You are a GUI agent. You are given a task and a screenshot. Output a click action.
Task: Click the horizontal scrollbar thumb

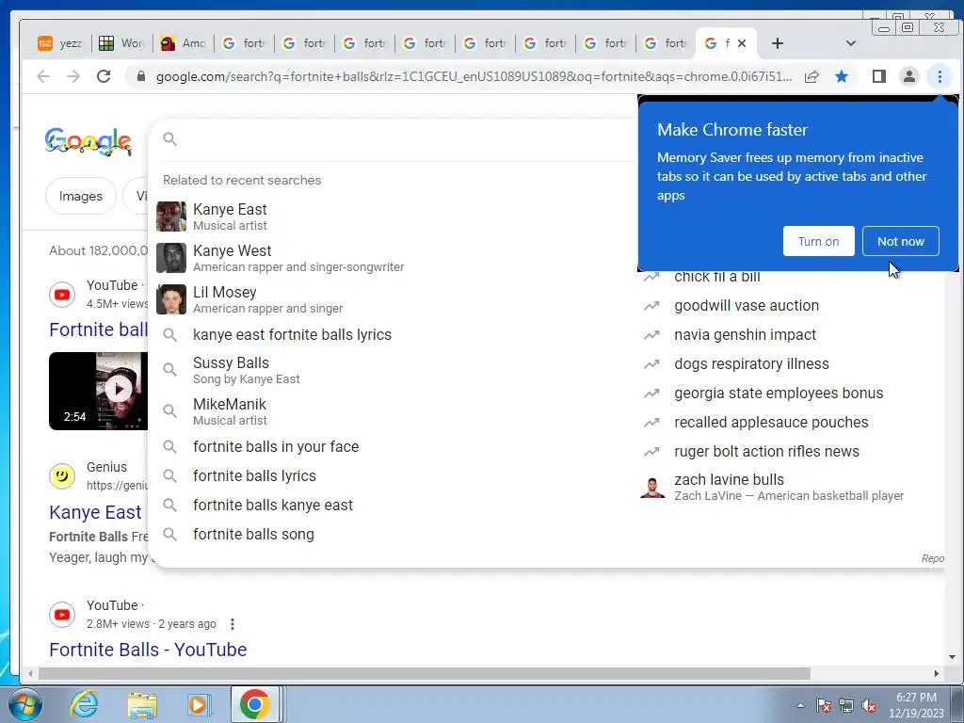425,674
